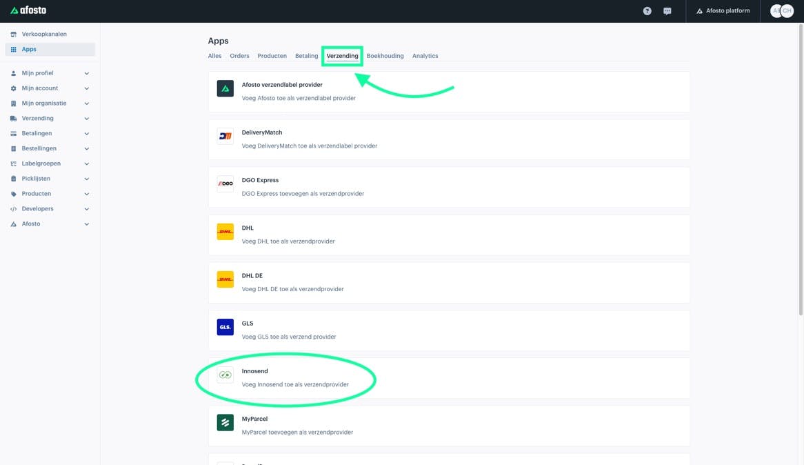Click the blue GLS app logo

tap(225, 327)
